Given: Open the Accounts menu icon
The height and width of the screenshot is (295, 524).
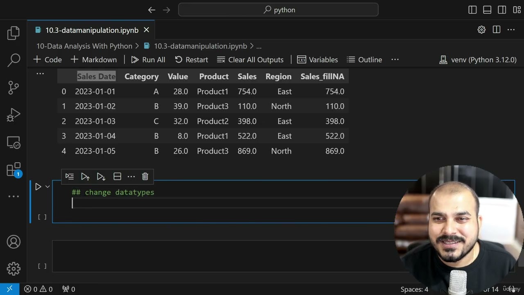Looking at the screenshot, I should [x=14, y=242].
